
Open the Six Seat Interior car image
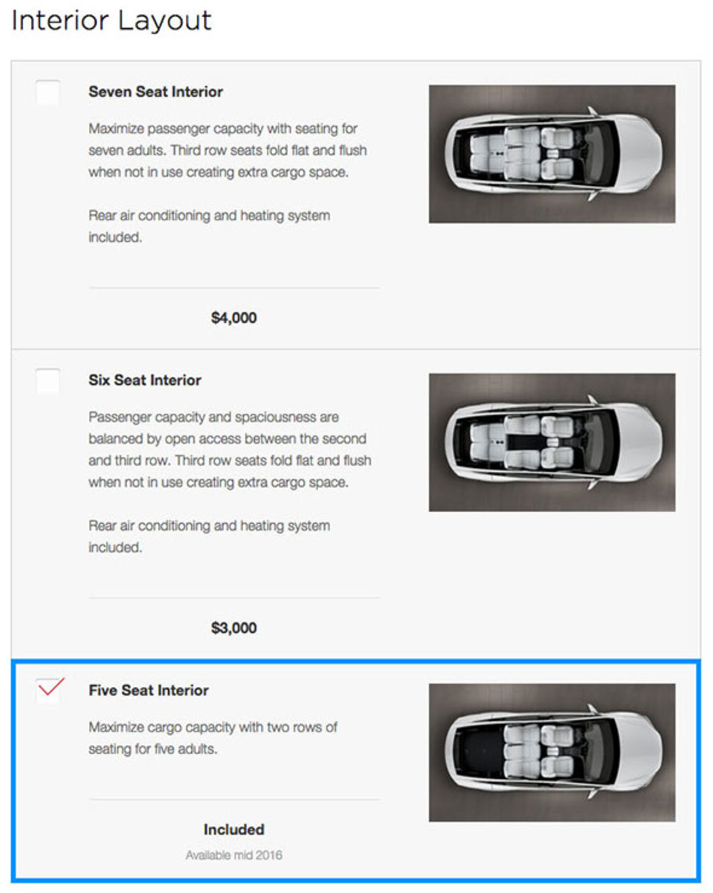click(x=552, y=442)
